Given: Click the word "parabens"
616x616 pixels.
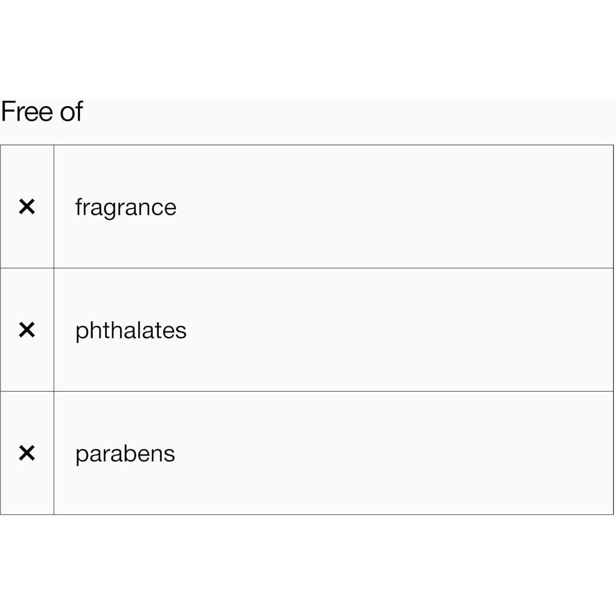Looking at the screenshot, I should point(125,454).
